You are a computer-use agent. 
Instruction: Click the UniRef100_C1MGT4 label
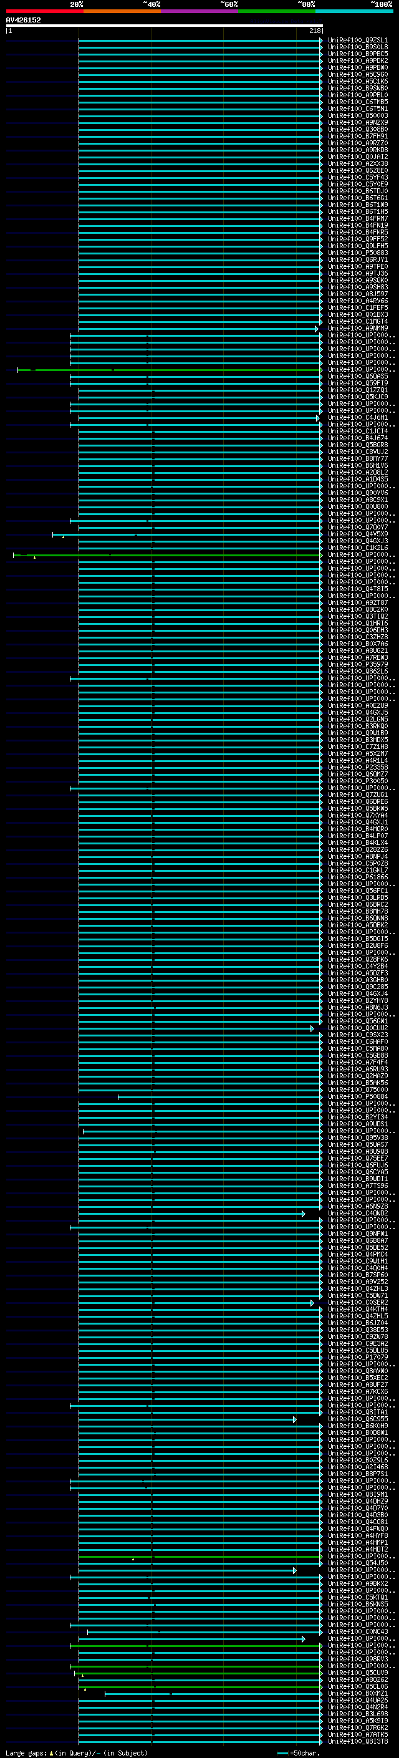(357, 321)
